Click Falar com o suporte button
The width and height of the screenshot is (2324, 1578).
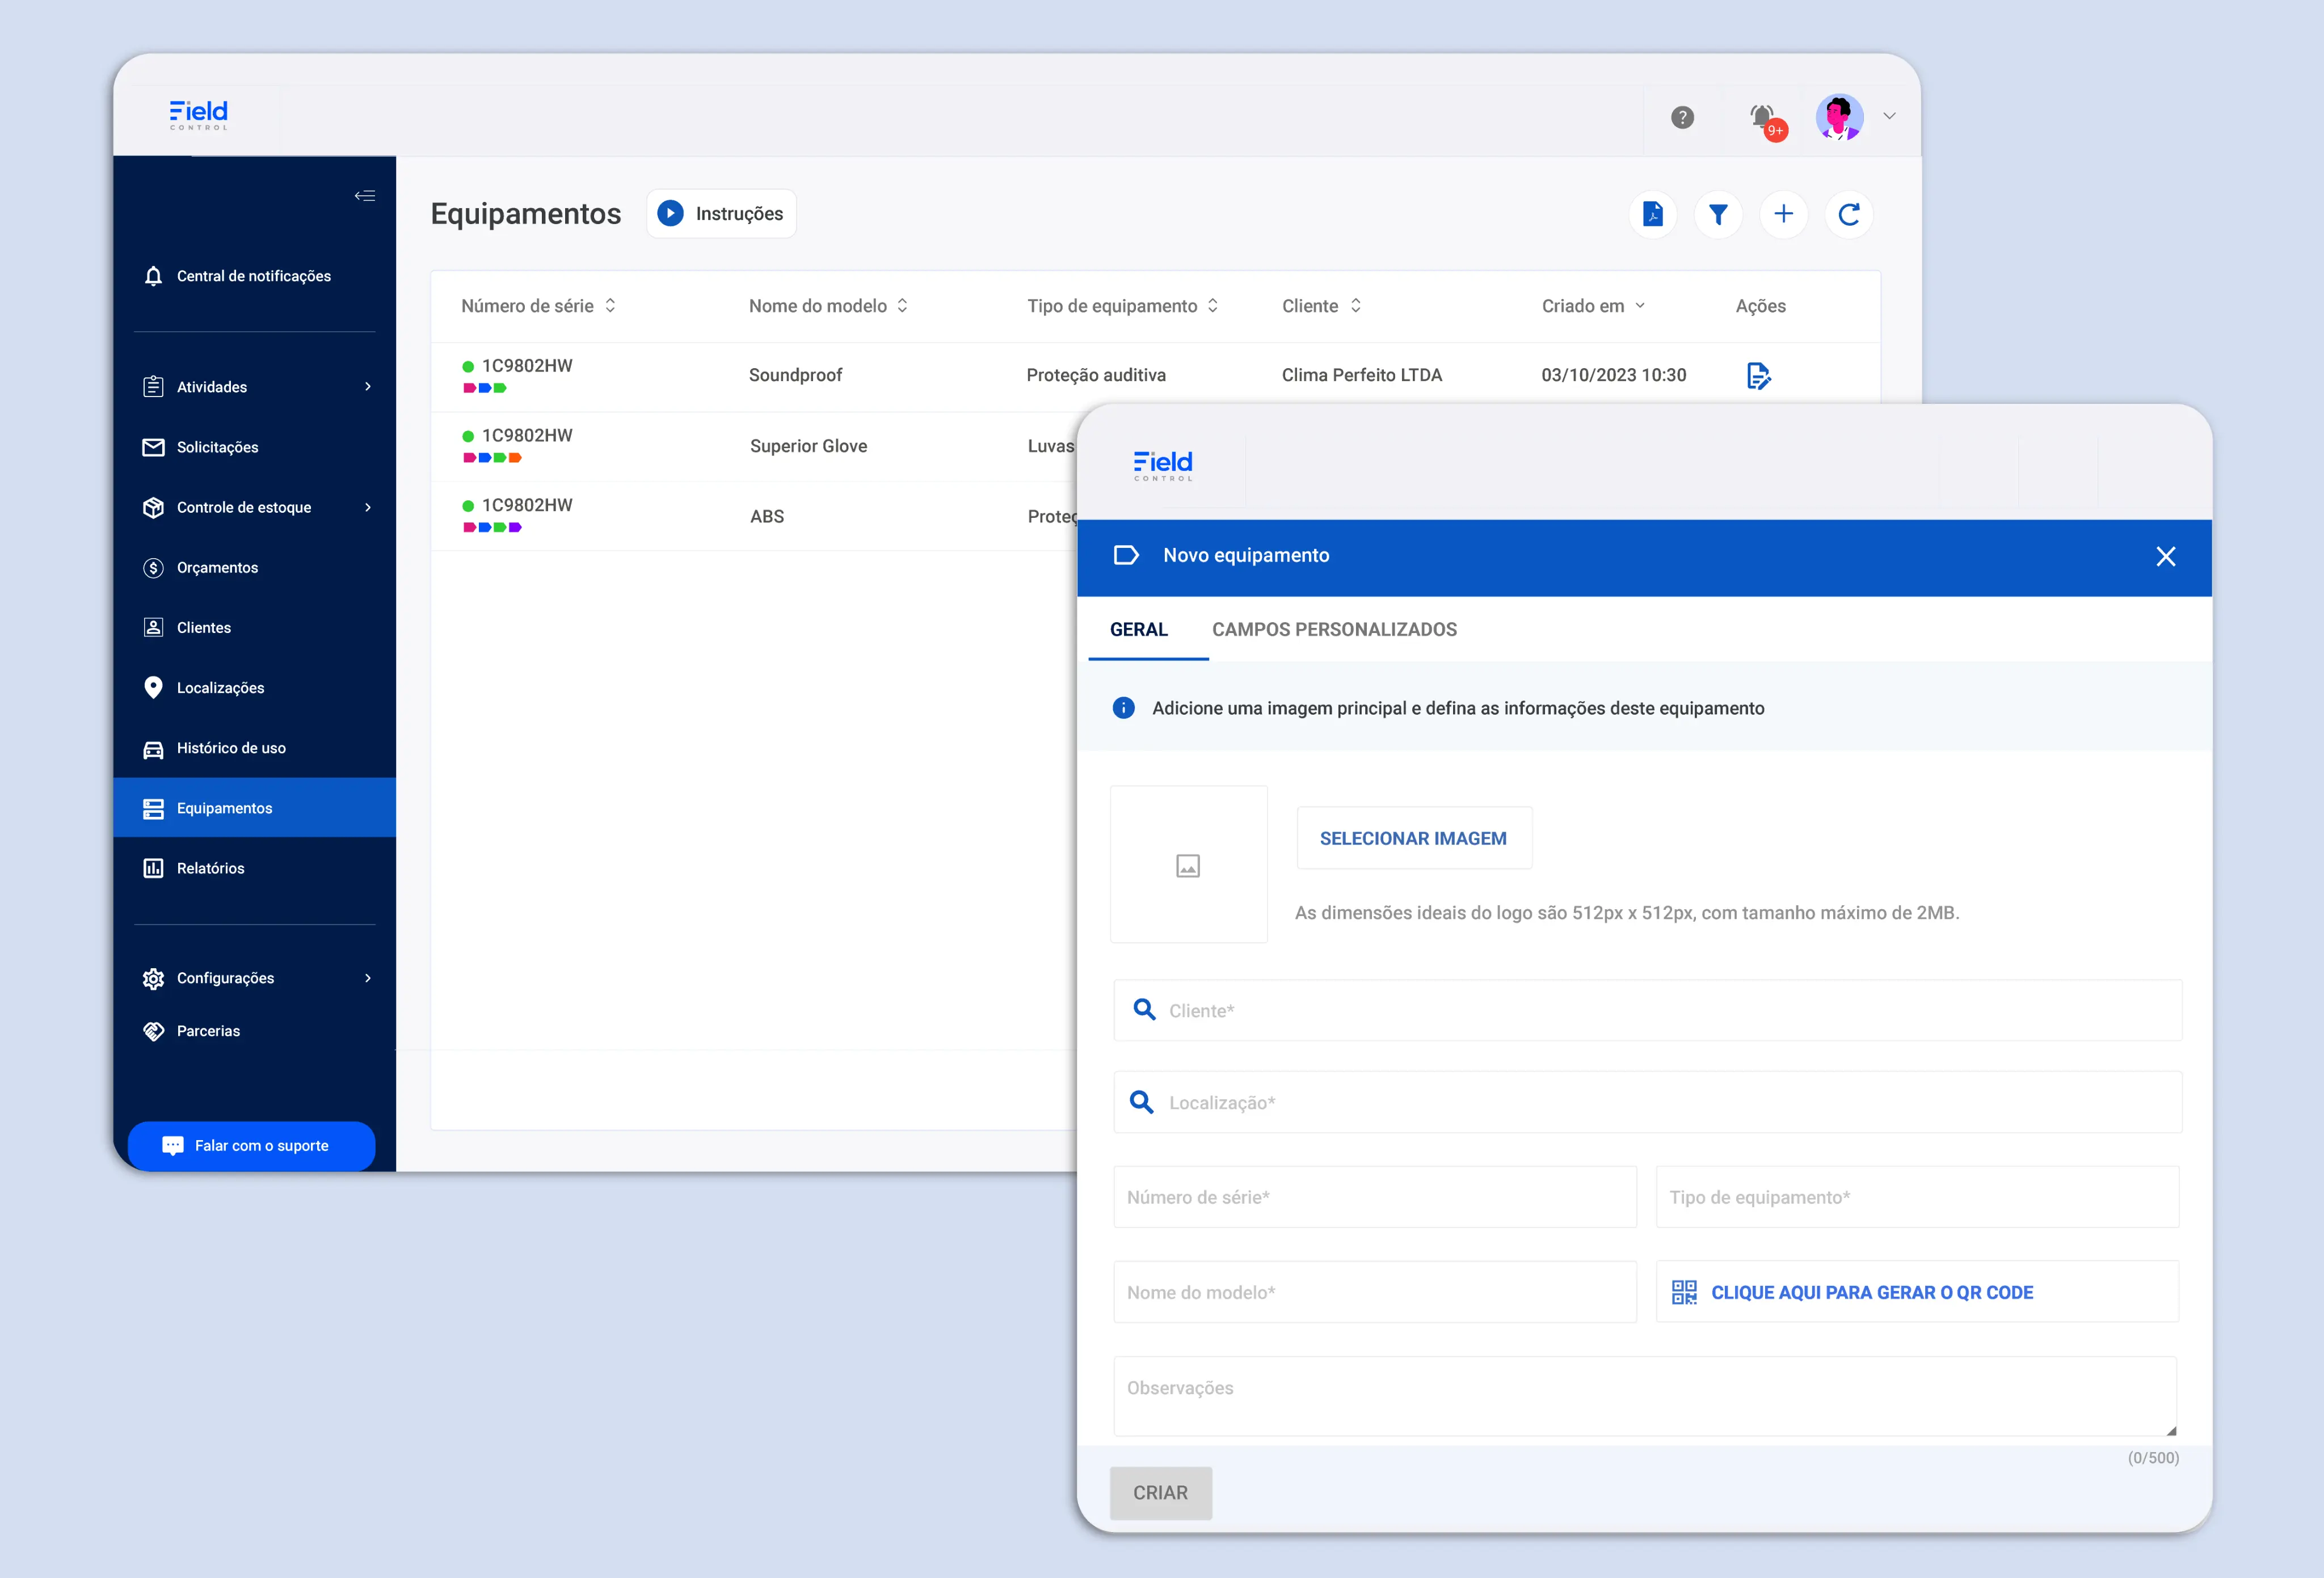[252, 1146]
